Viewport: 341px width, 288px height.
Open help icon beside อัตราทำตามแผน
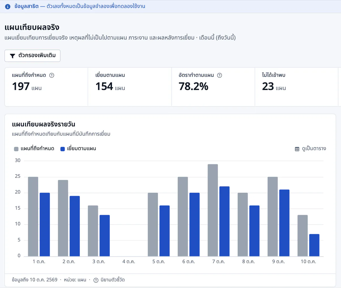click(x=219, y=75)
